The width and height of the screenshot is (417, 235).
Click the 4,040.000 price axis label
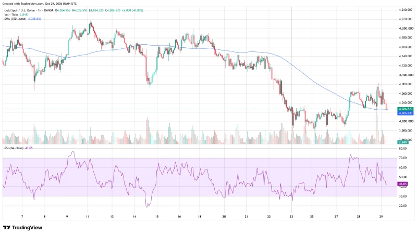(406, 103)
